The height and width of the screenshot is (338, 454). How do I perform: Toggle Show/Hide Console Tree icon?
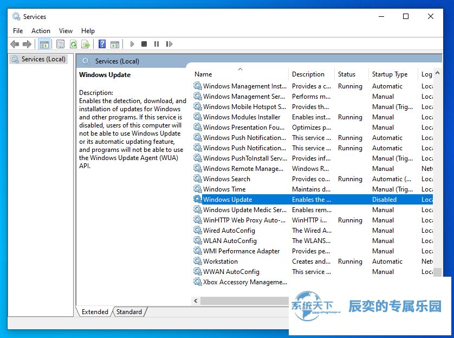tap(44, 44)
